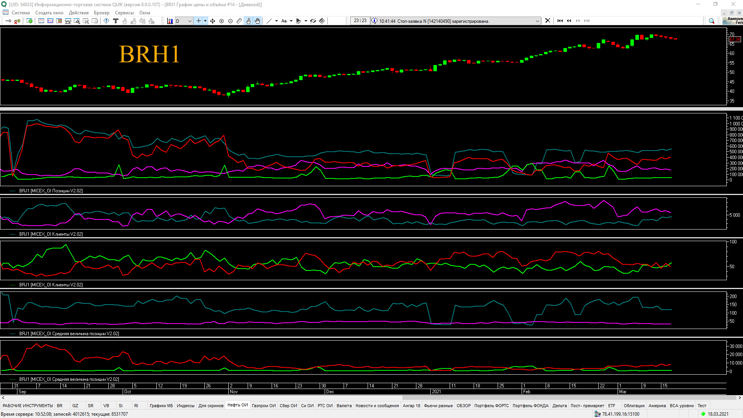Open the search magnifier icon at right
Viewport: 743px width, 418px height.
pos(711,21)
